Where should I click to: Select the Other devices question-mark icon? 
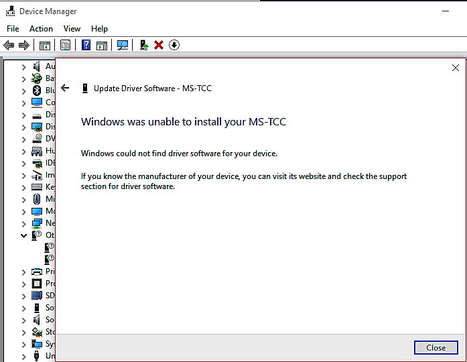(x=37, y=235)
